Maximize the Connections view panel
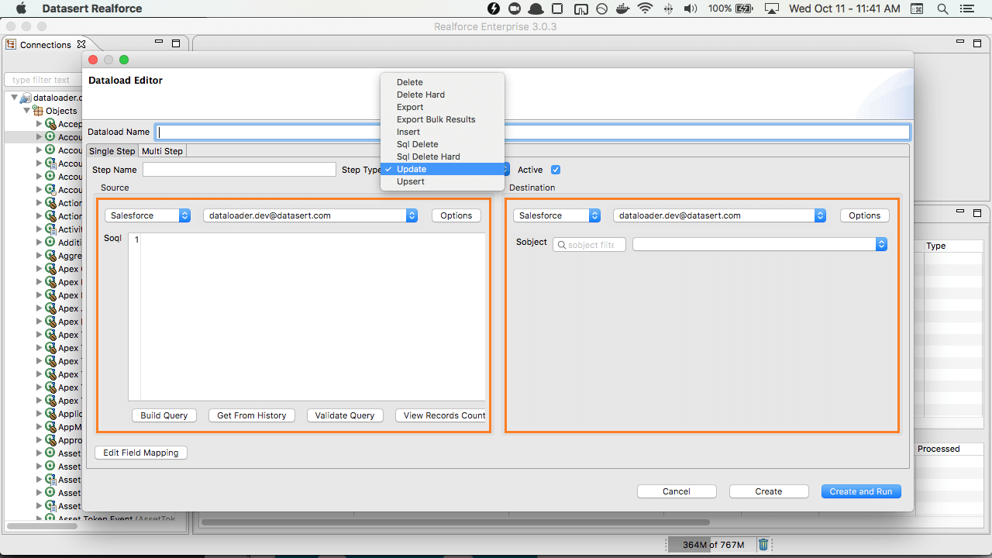Screen dimensions: 992x558 coord(176,43)
